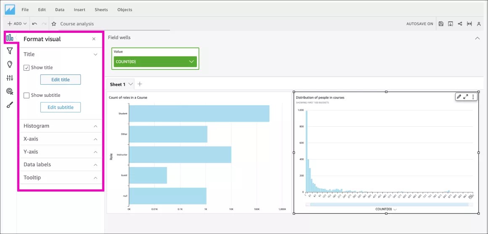The image size is (488, 234).
Task: Expand the Data labels section
Action: tap(60, 165)
